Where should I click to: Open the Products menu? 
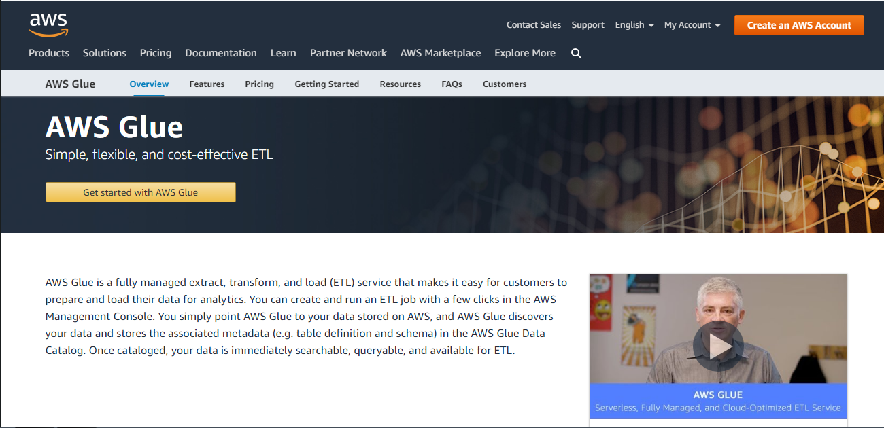49,53
